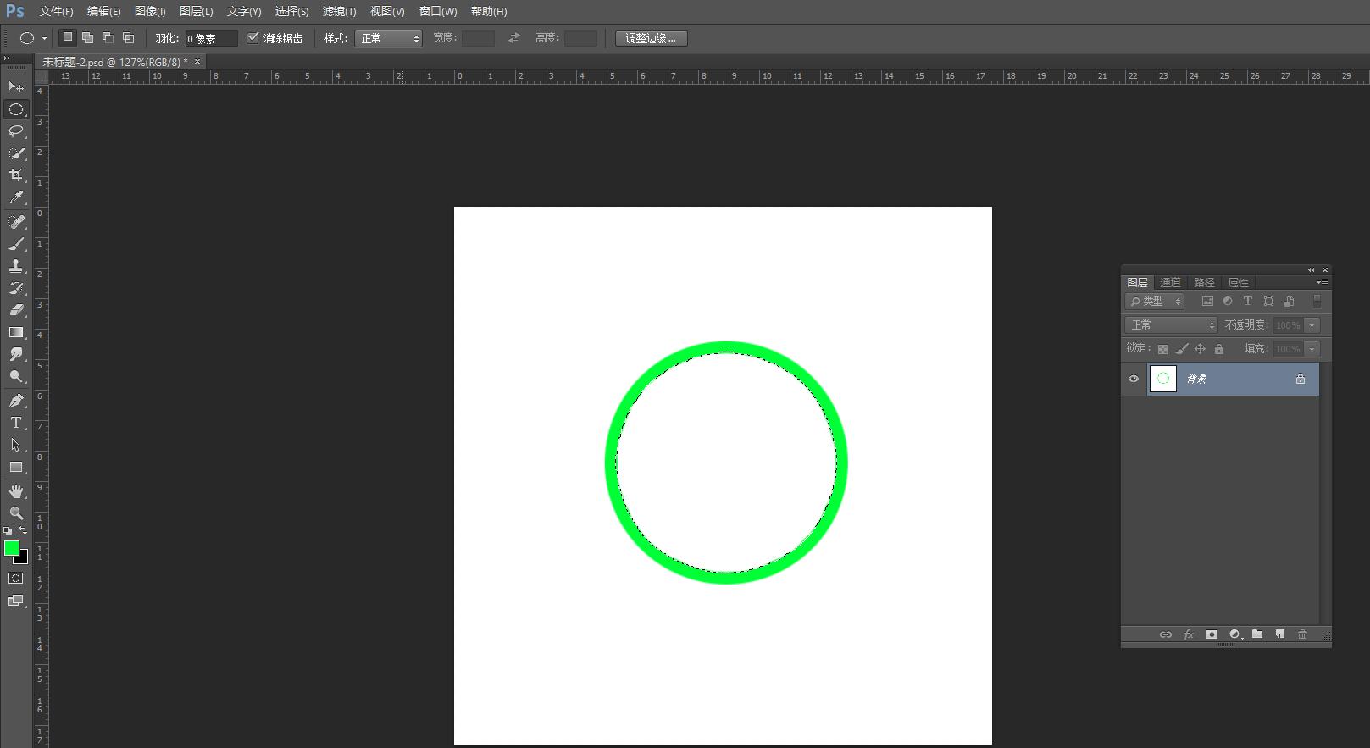Open the 滤镜(T) menu
Image resolution: width=1370 pixels, height=748 pixels.
click(339, 11)
